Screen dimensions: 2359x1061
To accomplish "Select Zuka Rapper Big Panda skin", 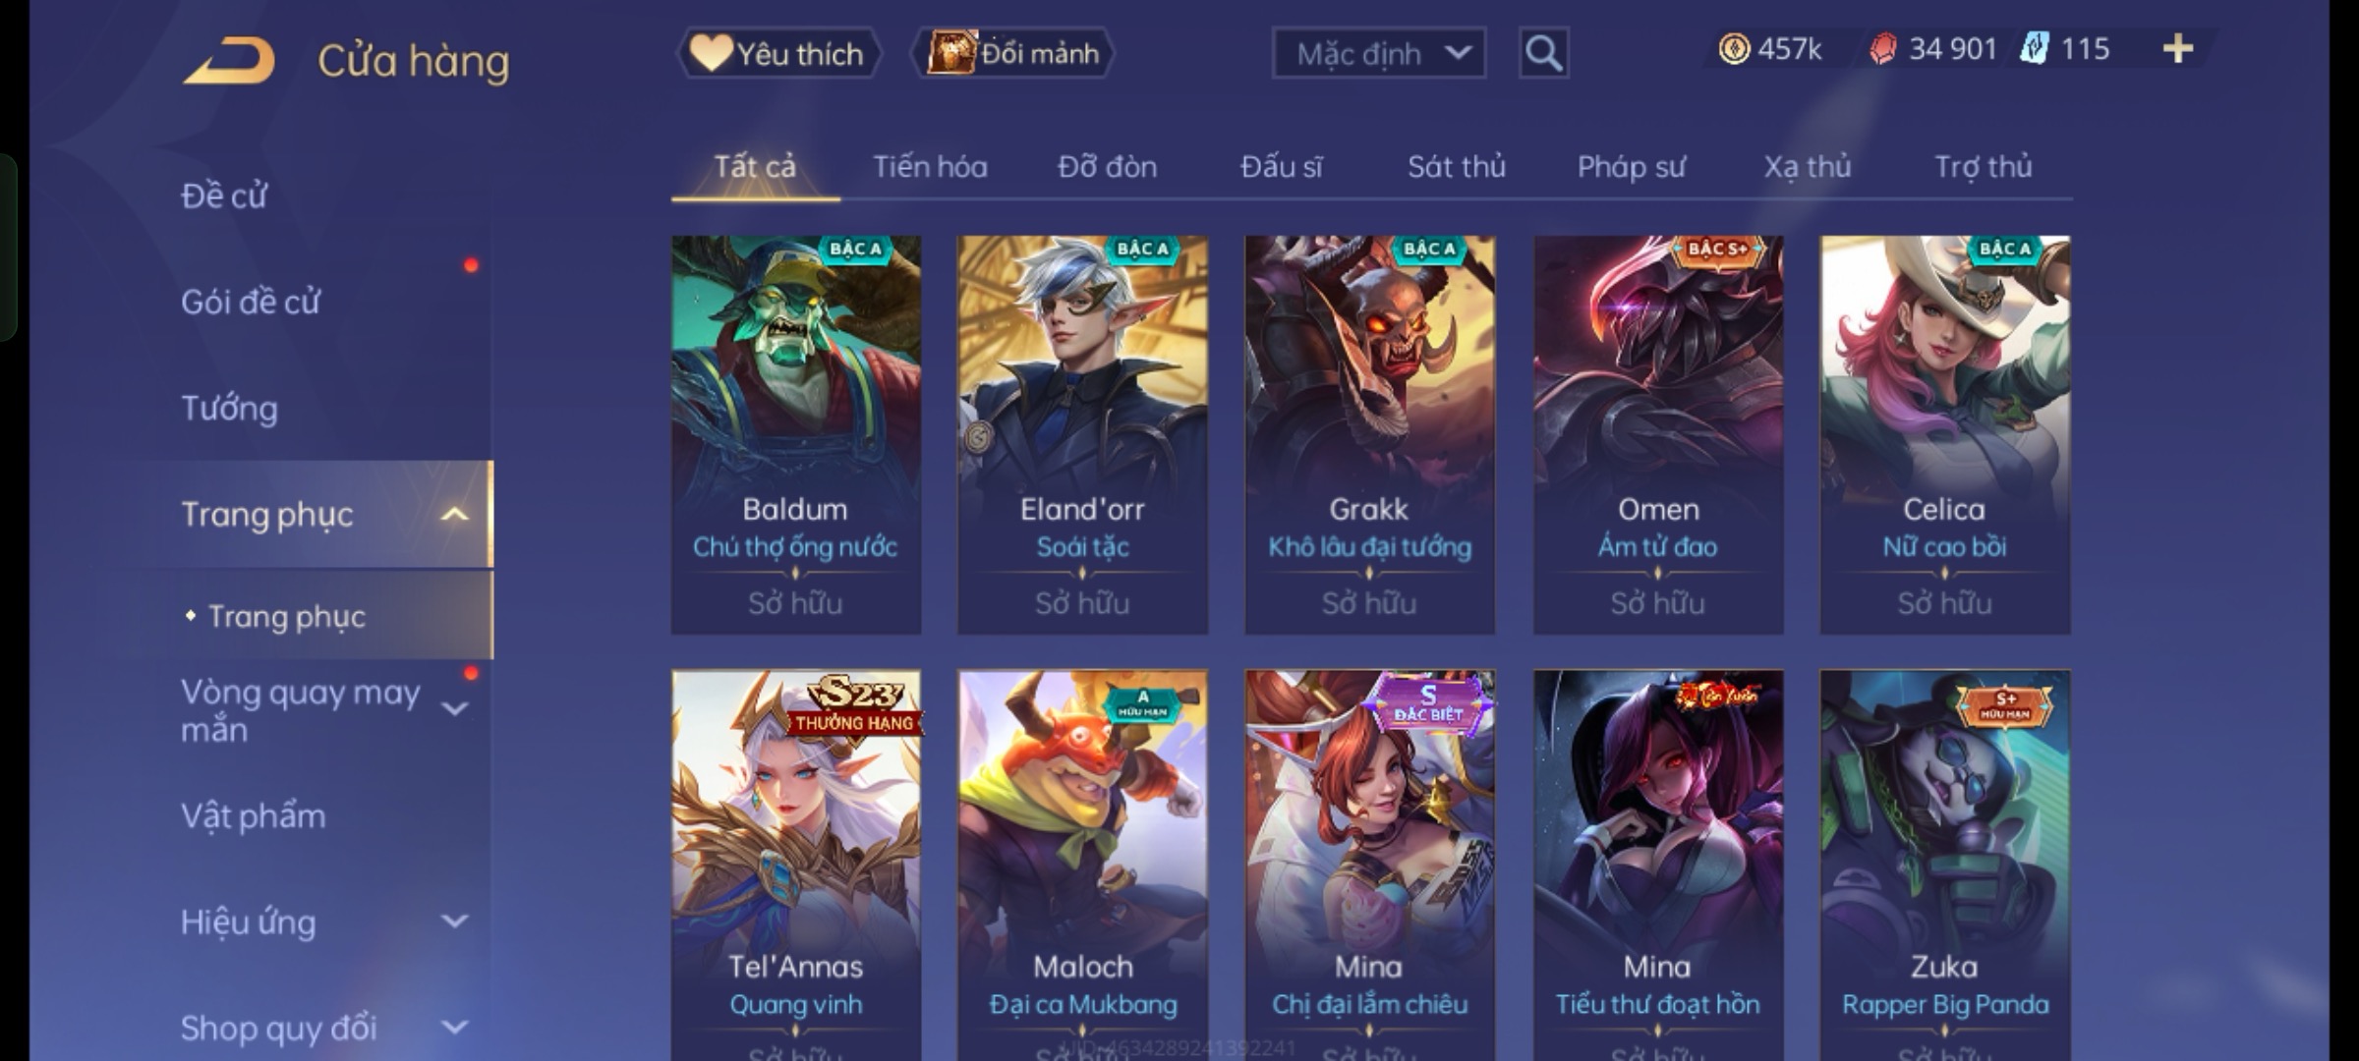I will (x=1944, y=865).
